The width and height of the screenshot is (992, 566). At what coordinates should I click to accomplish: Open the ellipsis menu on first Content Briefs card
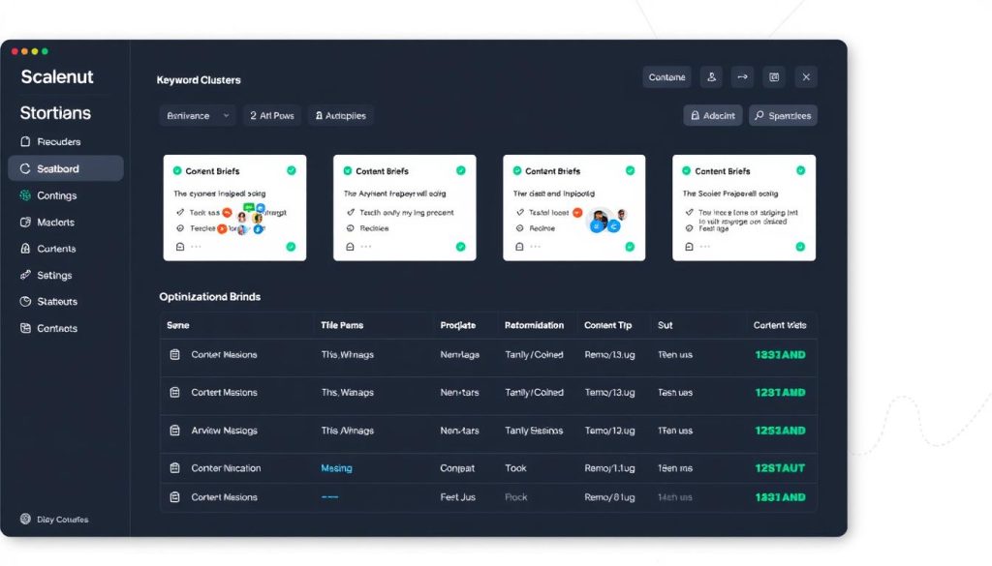click(197, 247)
